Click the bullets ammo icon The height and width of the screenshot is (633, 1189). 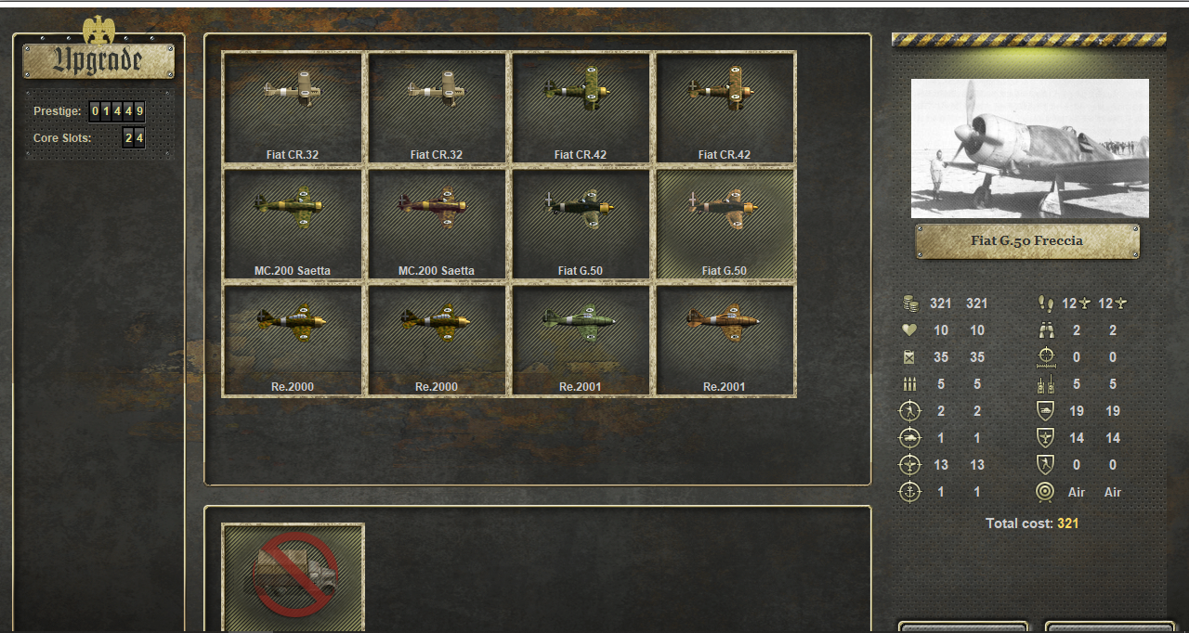(910, 384)
